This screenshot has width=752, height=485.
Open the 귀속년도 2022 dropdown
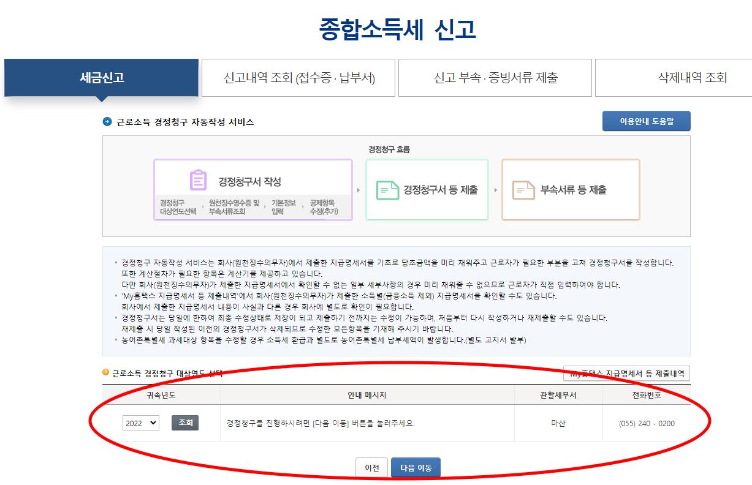click(x=141, y=423)
